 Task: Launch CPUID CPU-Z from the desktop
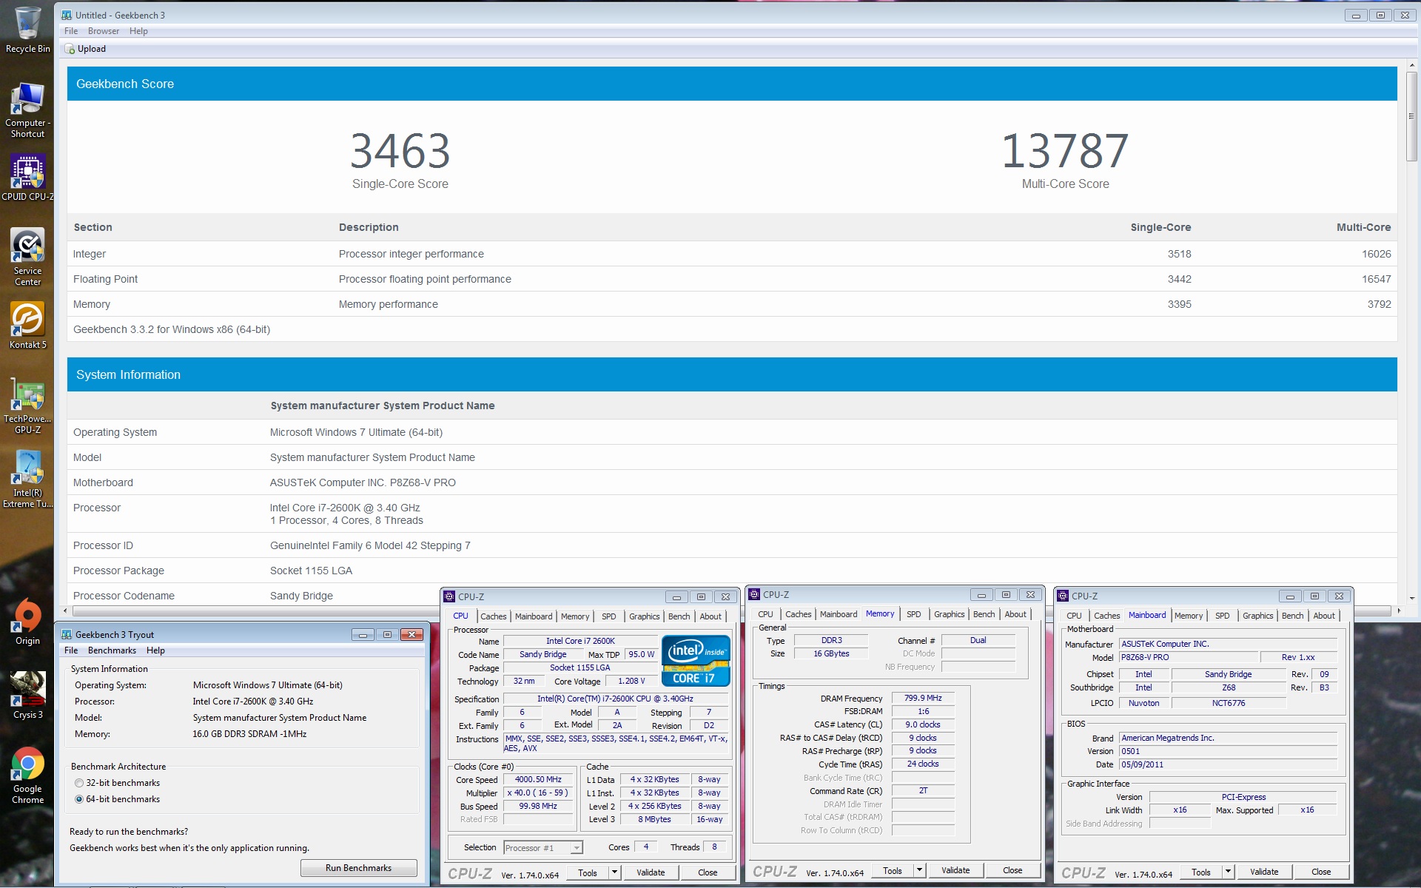point(27,178)
